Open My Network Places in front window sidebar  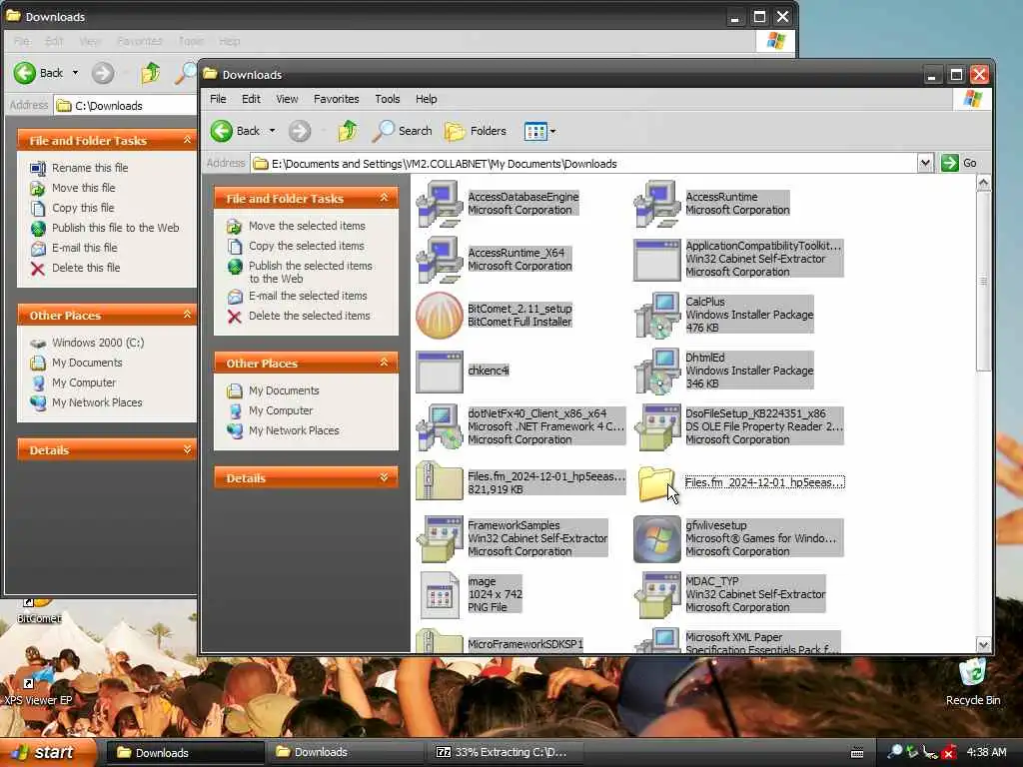(294, 430)
